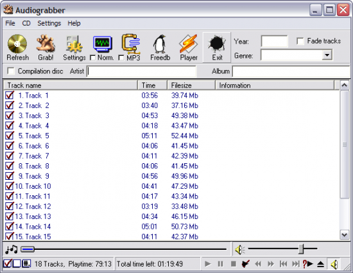Launch the Player lightning-bolt icon
Image resolution: width=353 pixels, height=273 pixels.
click(x=189, y=44)
